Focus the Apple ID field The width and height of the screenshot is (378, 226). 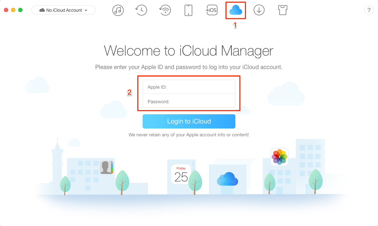[x=189, y=87]
